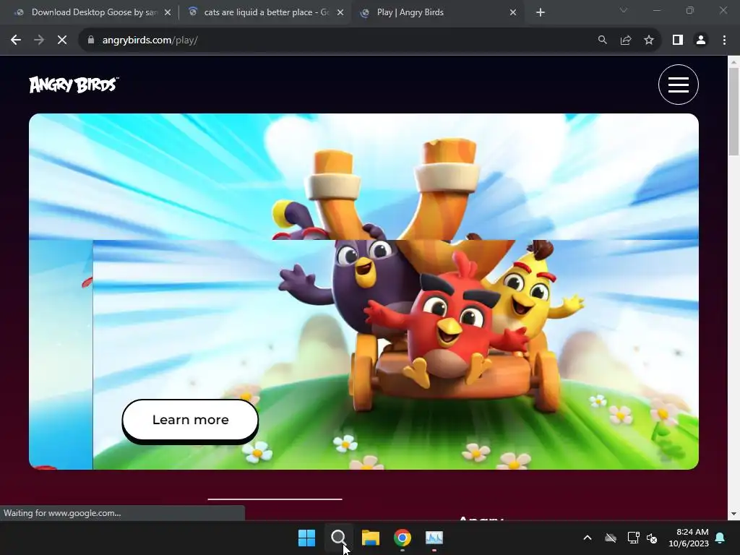The width and height of the screenshot is (740, 555).
Task: Click the Angry Birds logo
Action: tap(74, 85)
